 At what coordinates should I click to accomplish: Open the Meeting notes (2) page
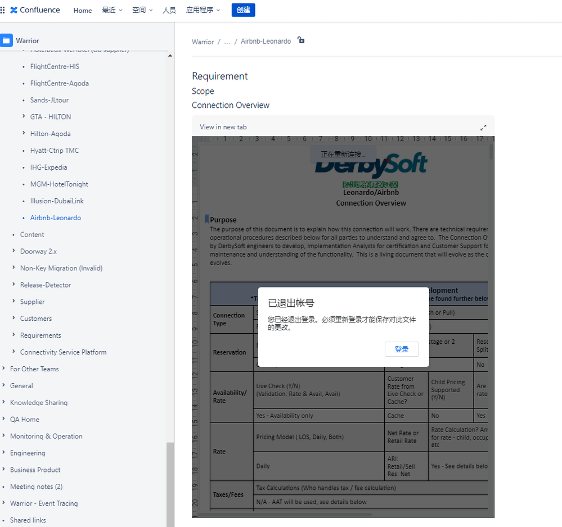point(36,487)
